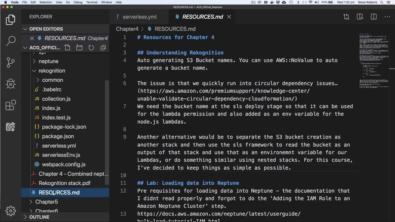Open the circular dependency AWS knowledge-center URL
The image size is (395, 222).
point(223,95)
